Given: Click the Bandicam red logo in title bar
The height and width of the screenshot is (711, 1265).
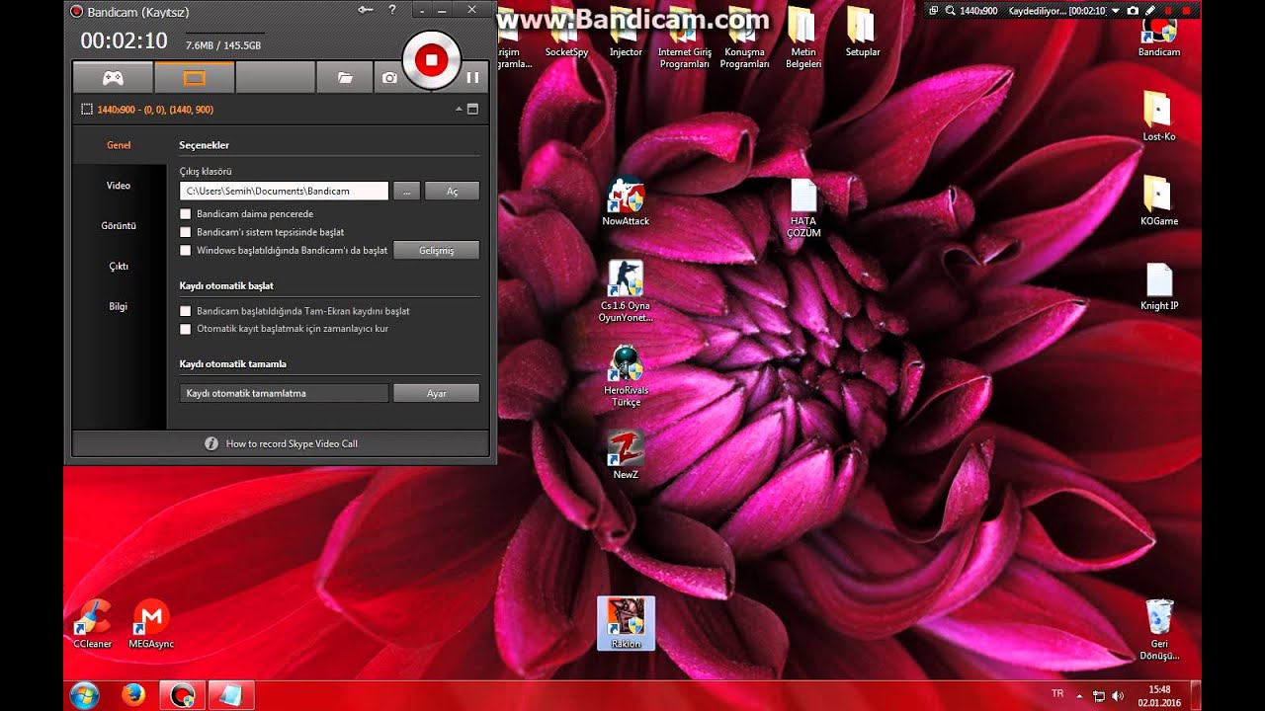Looking at the screenshot, I should 76,12.
